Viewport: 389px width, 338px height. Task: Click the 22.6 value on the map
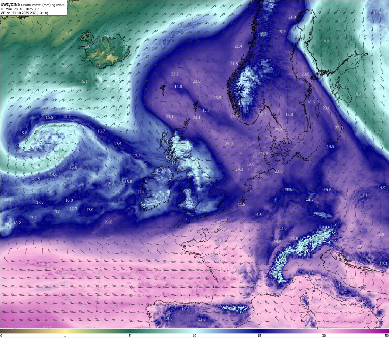pos(279,171)
